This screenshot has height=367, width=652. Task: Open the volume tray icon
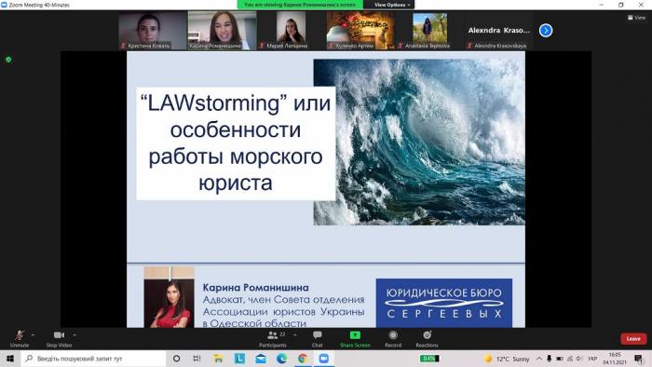click(x=579, y=359)
